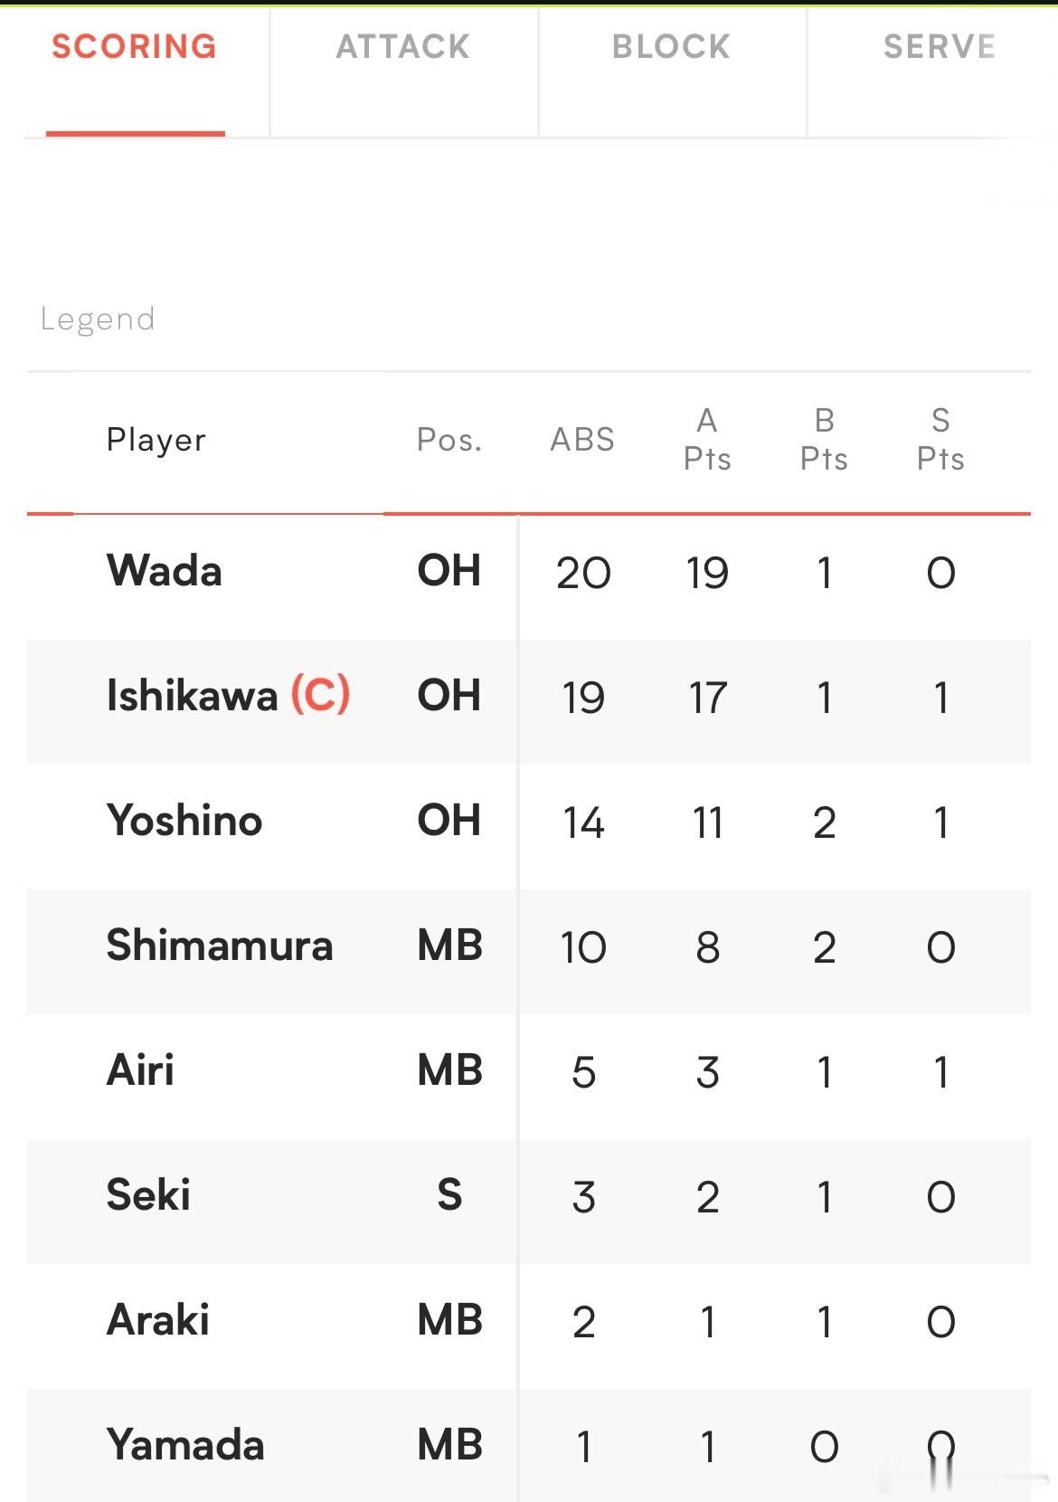1058x1502 pixels.
Task: Expand the Legend section
Action: 98,319
